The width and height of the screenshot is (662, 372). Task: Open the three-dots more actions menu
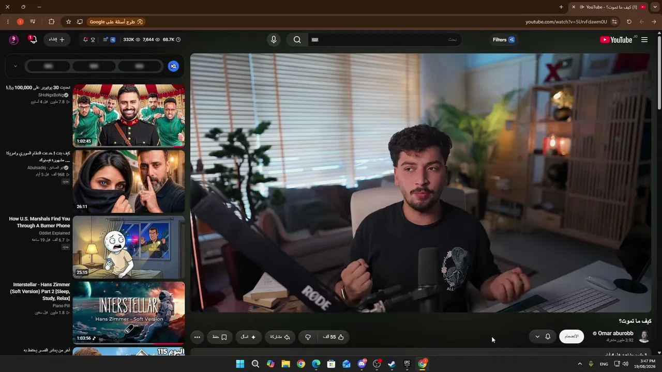coord(197,337)
